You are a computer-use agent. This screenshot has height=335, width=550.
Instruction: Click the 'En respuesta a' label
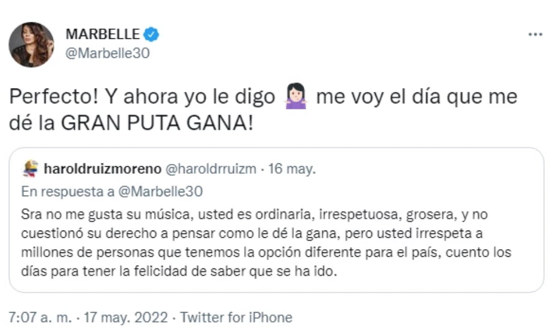68,191
